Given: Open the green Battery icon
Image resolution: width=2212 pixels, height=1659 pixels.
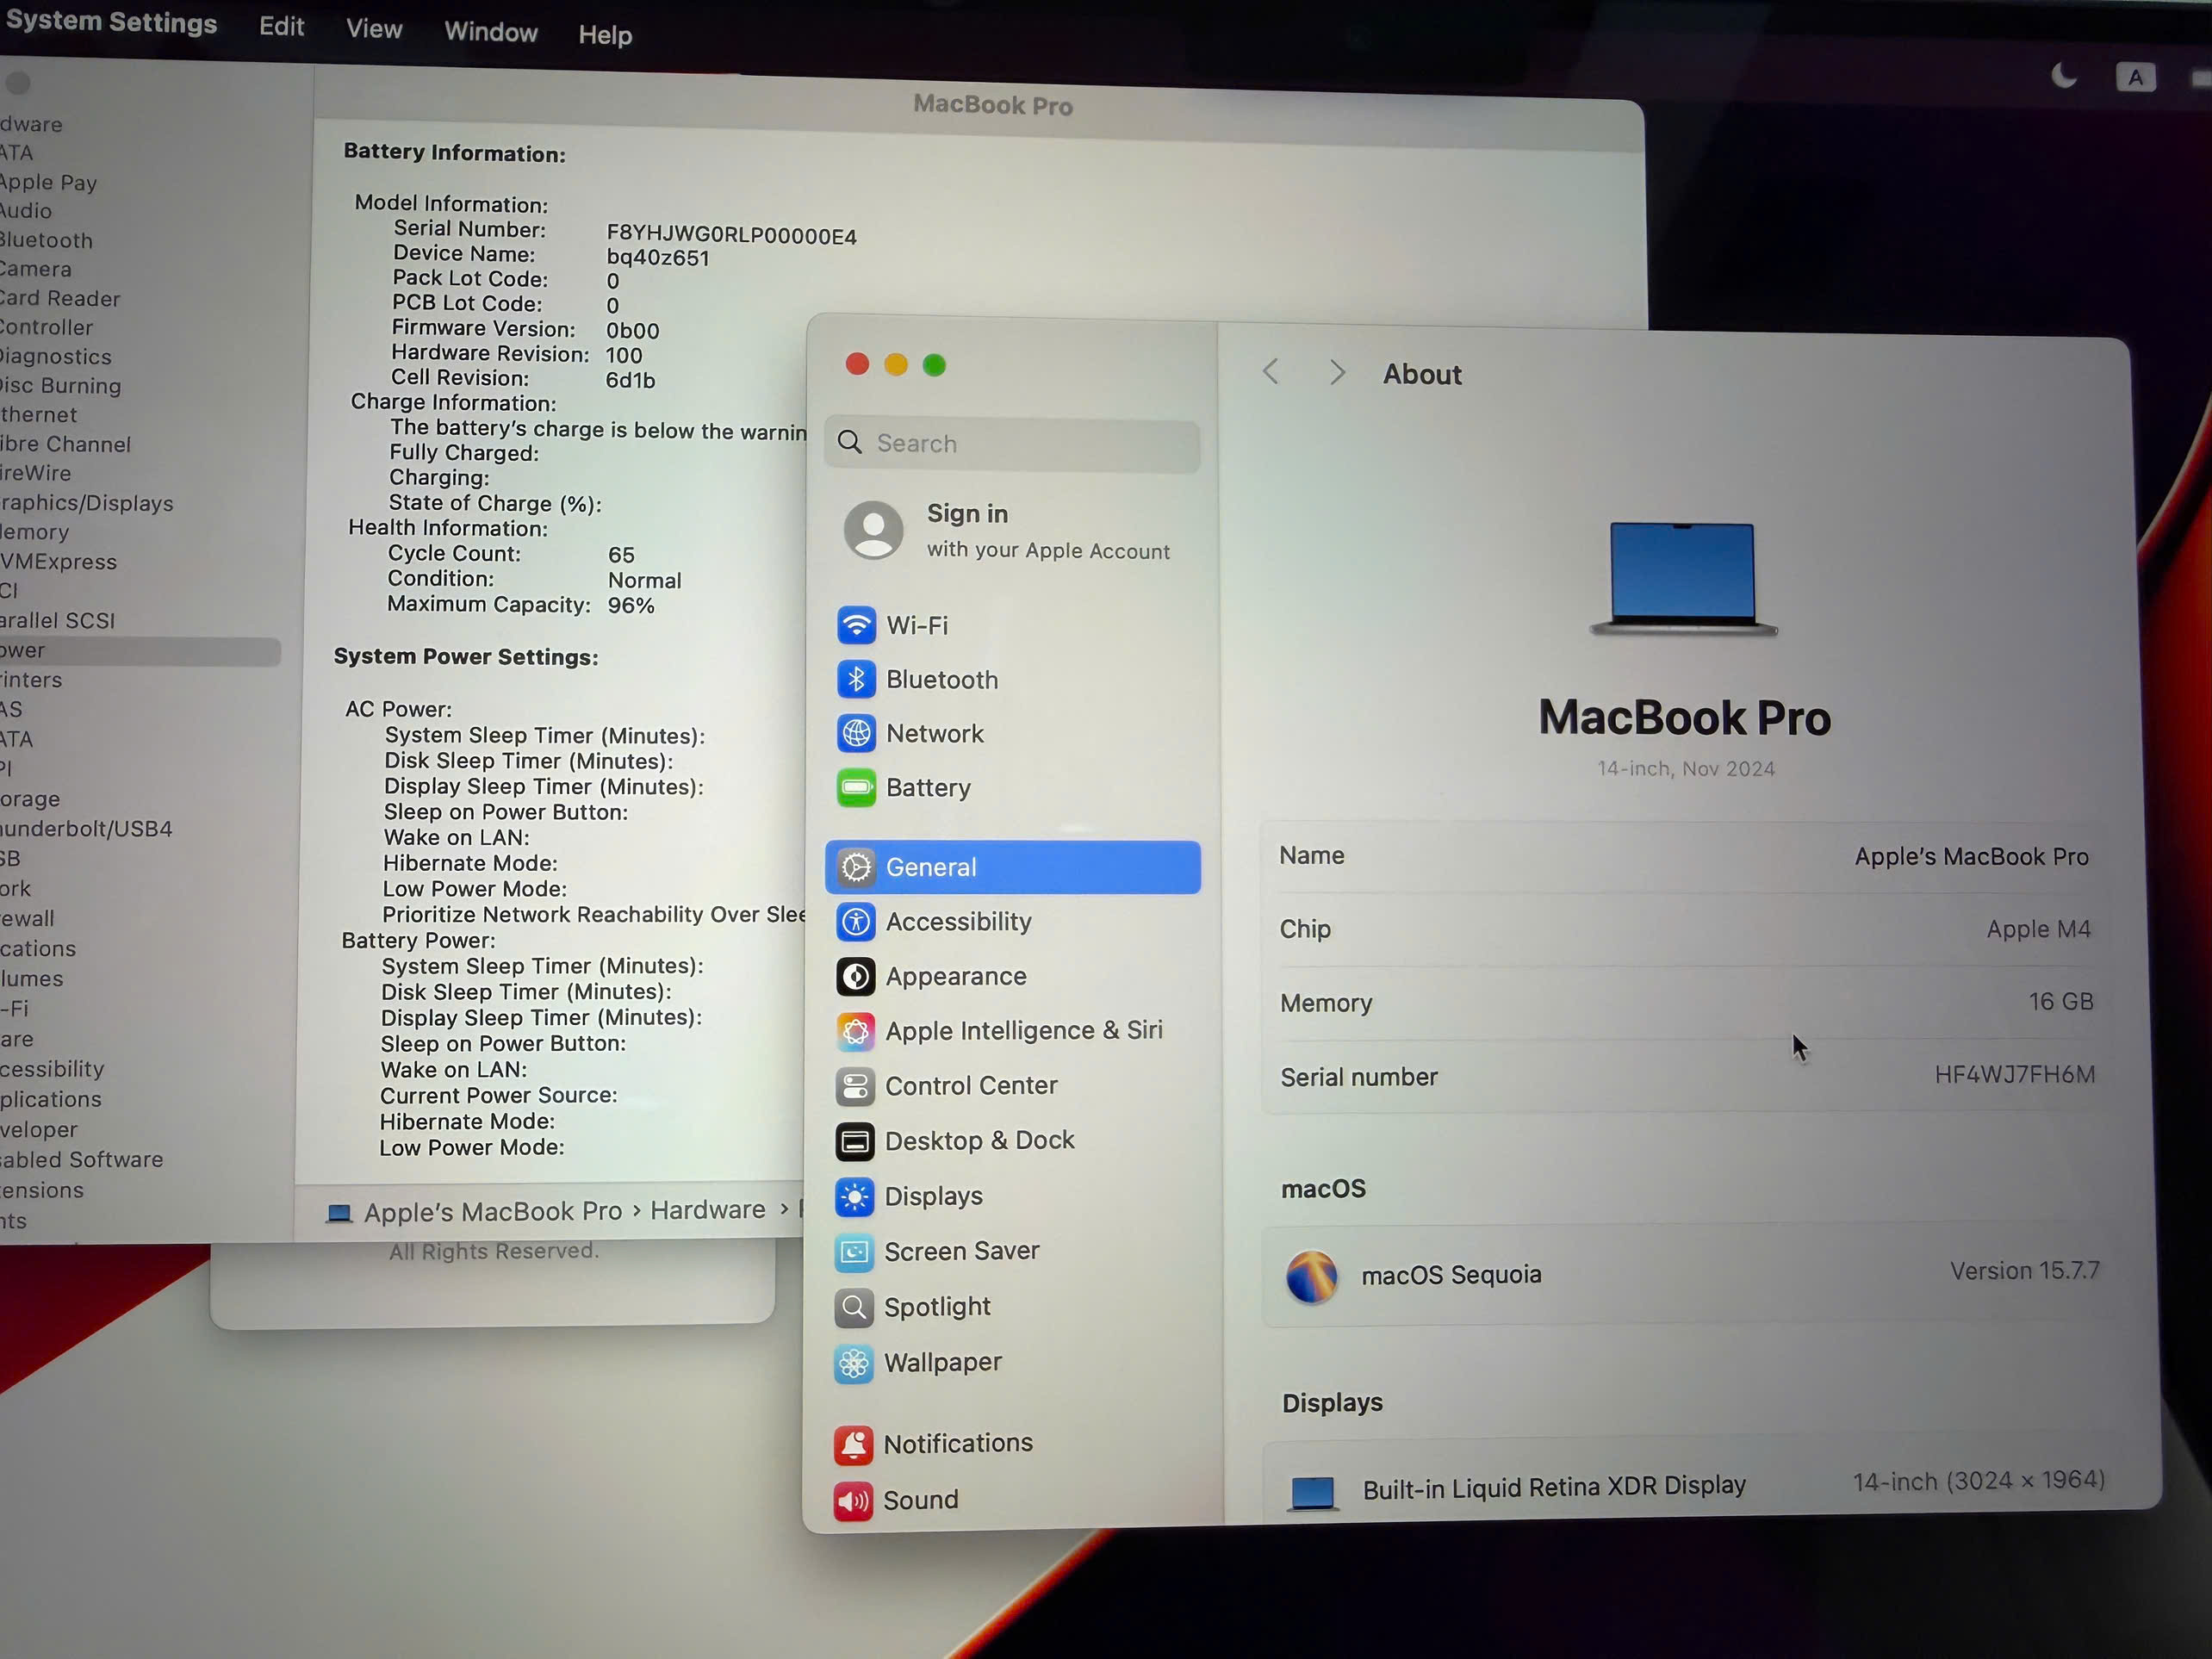Looking at the screenshot, I should (x=856, y=787).
